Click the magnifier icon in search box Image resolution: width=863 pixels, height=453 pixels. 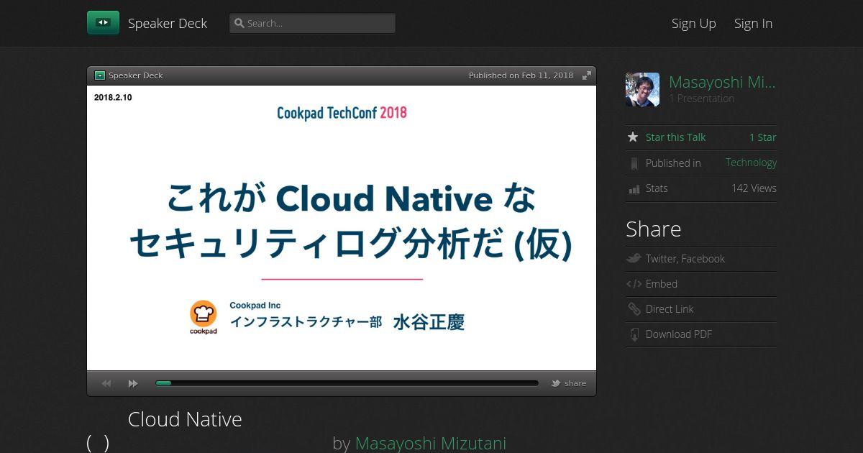pyautogui.click(x=239, y=23)
